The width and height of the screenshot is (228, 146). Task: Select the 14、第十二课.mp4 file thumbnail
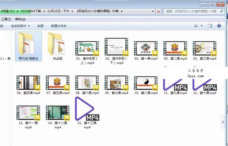[58, 113]
